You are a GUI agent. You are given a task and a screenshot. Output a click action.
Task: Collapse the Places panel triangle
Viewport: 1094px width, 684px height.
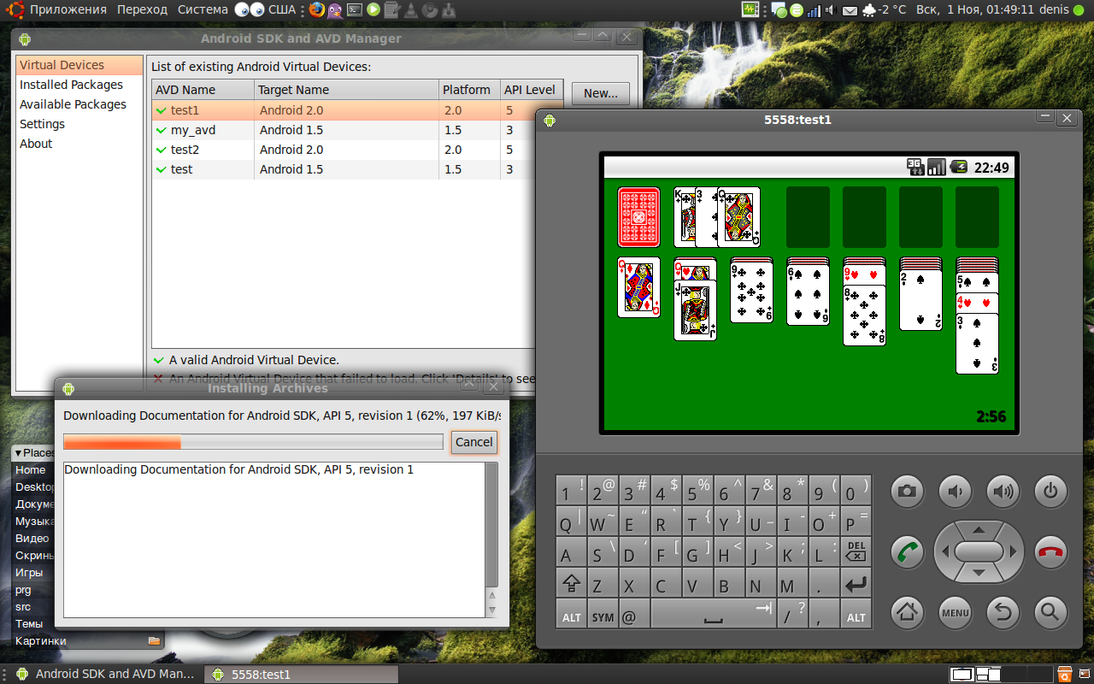[17, 453]
